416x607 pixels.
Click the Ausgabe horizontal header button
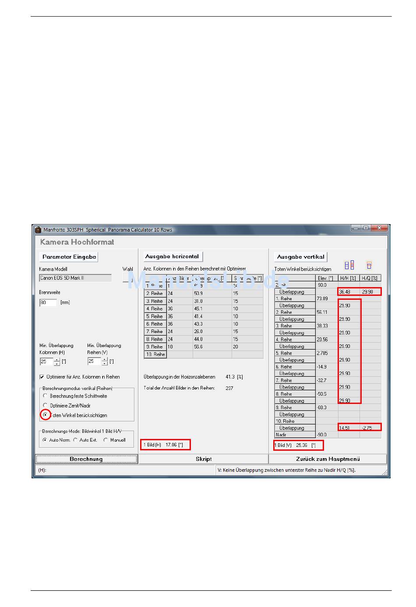coord(173,256)
